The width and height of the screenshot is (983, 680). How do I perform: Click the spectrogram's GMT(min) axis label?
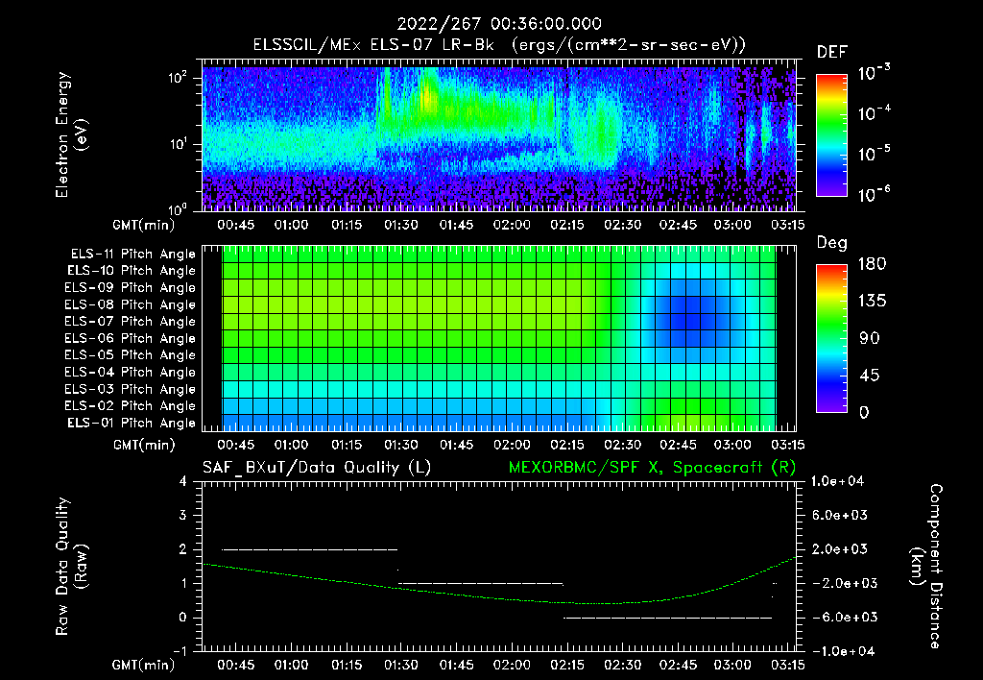(x=144, y=225)
